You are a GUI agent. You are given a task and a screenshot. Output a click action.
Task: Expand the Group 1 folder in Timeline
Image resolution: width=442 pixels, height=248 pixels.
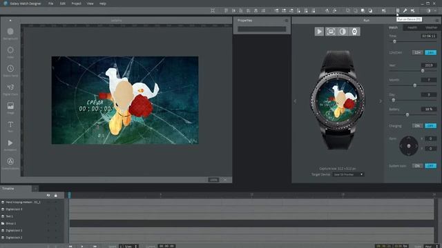coord(3,223)
